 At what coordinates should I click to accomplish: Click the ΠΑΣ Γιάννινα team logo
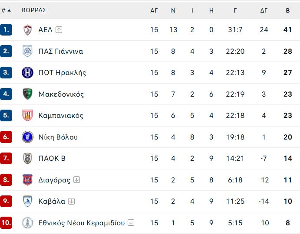(x=27, y=51)
